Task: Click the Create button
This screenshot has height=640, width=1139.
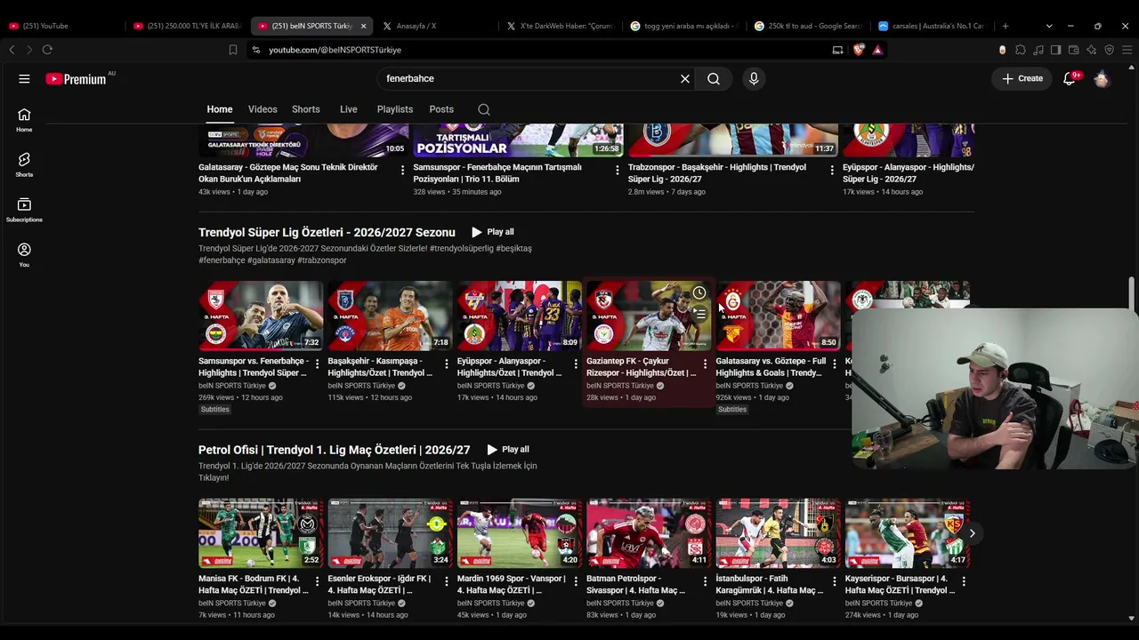Action: click(1022, 78)
